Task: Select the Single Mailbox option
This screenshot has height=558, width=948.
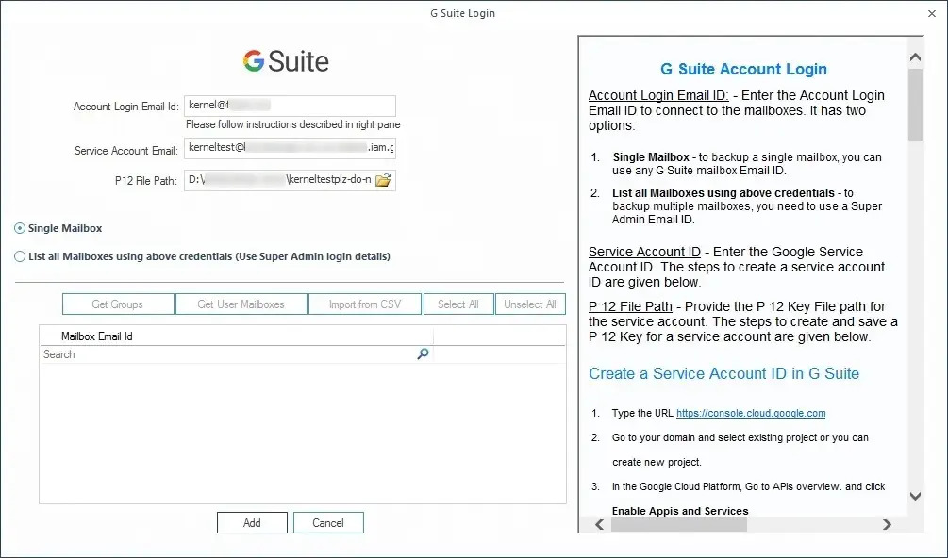Action: 20,227
